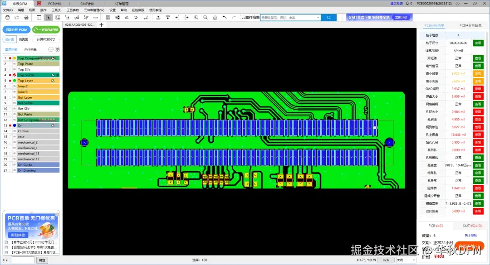Click the layer stack circle icon
Image resolution: width=490 pixels, height=265 pixels.
coord(57,49)
